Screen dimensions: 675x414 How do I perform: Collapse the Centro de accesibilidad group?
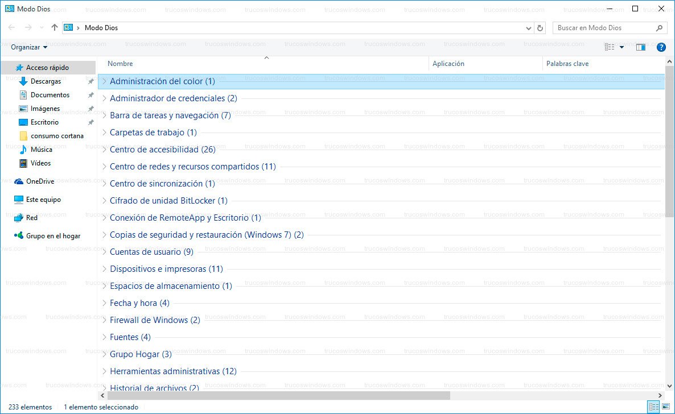(x=104, y=150)
